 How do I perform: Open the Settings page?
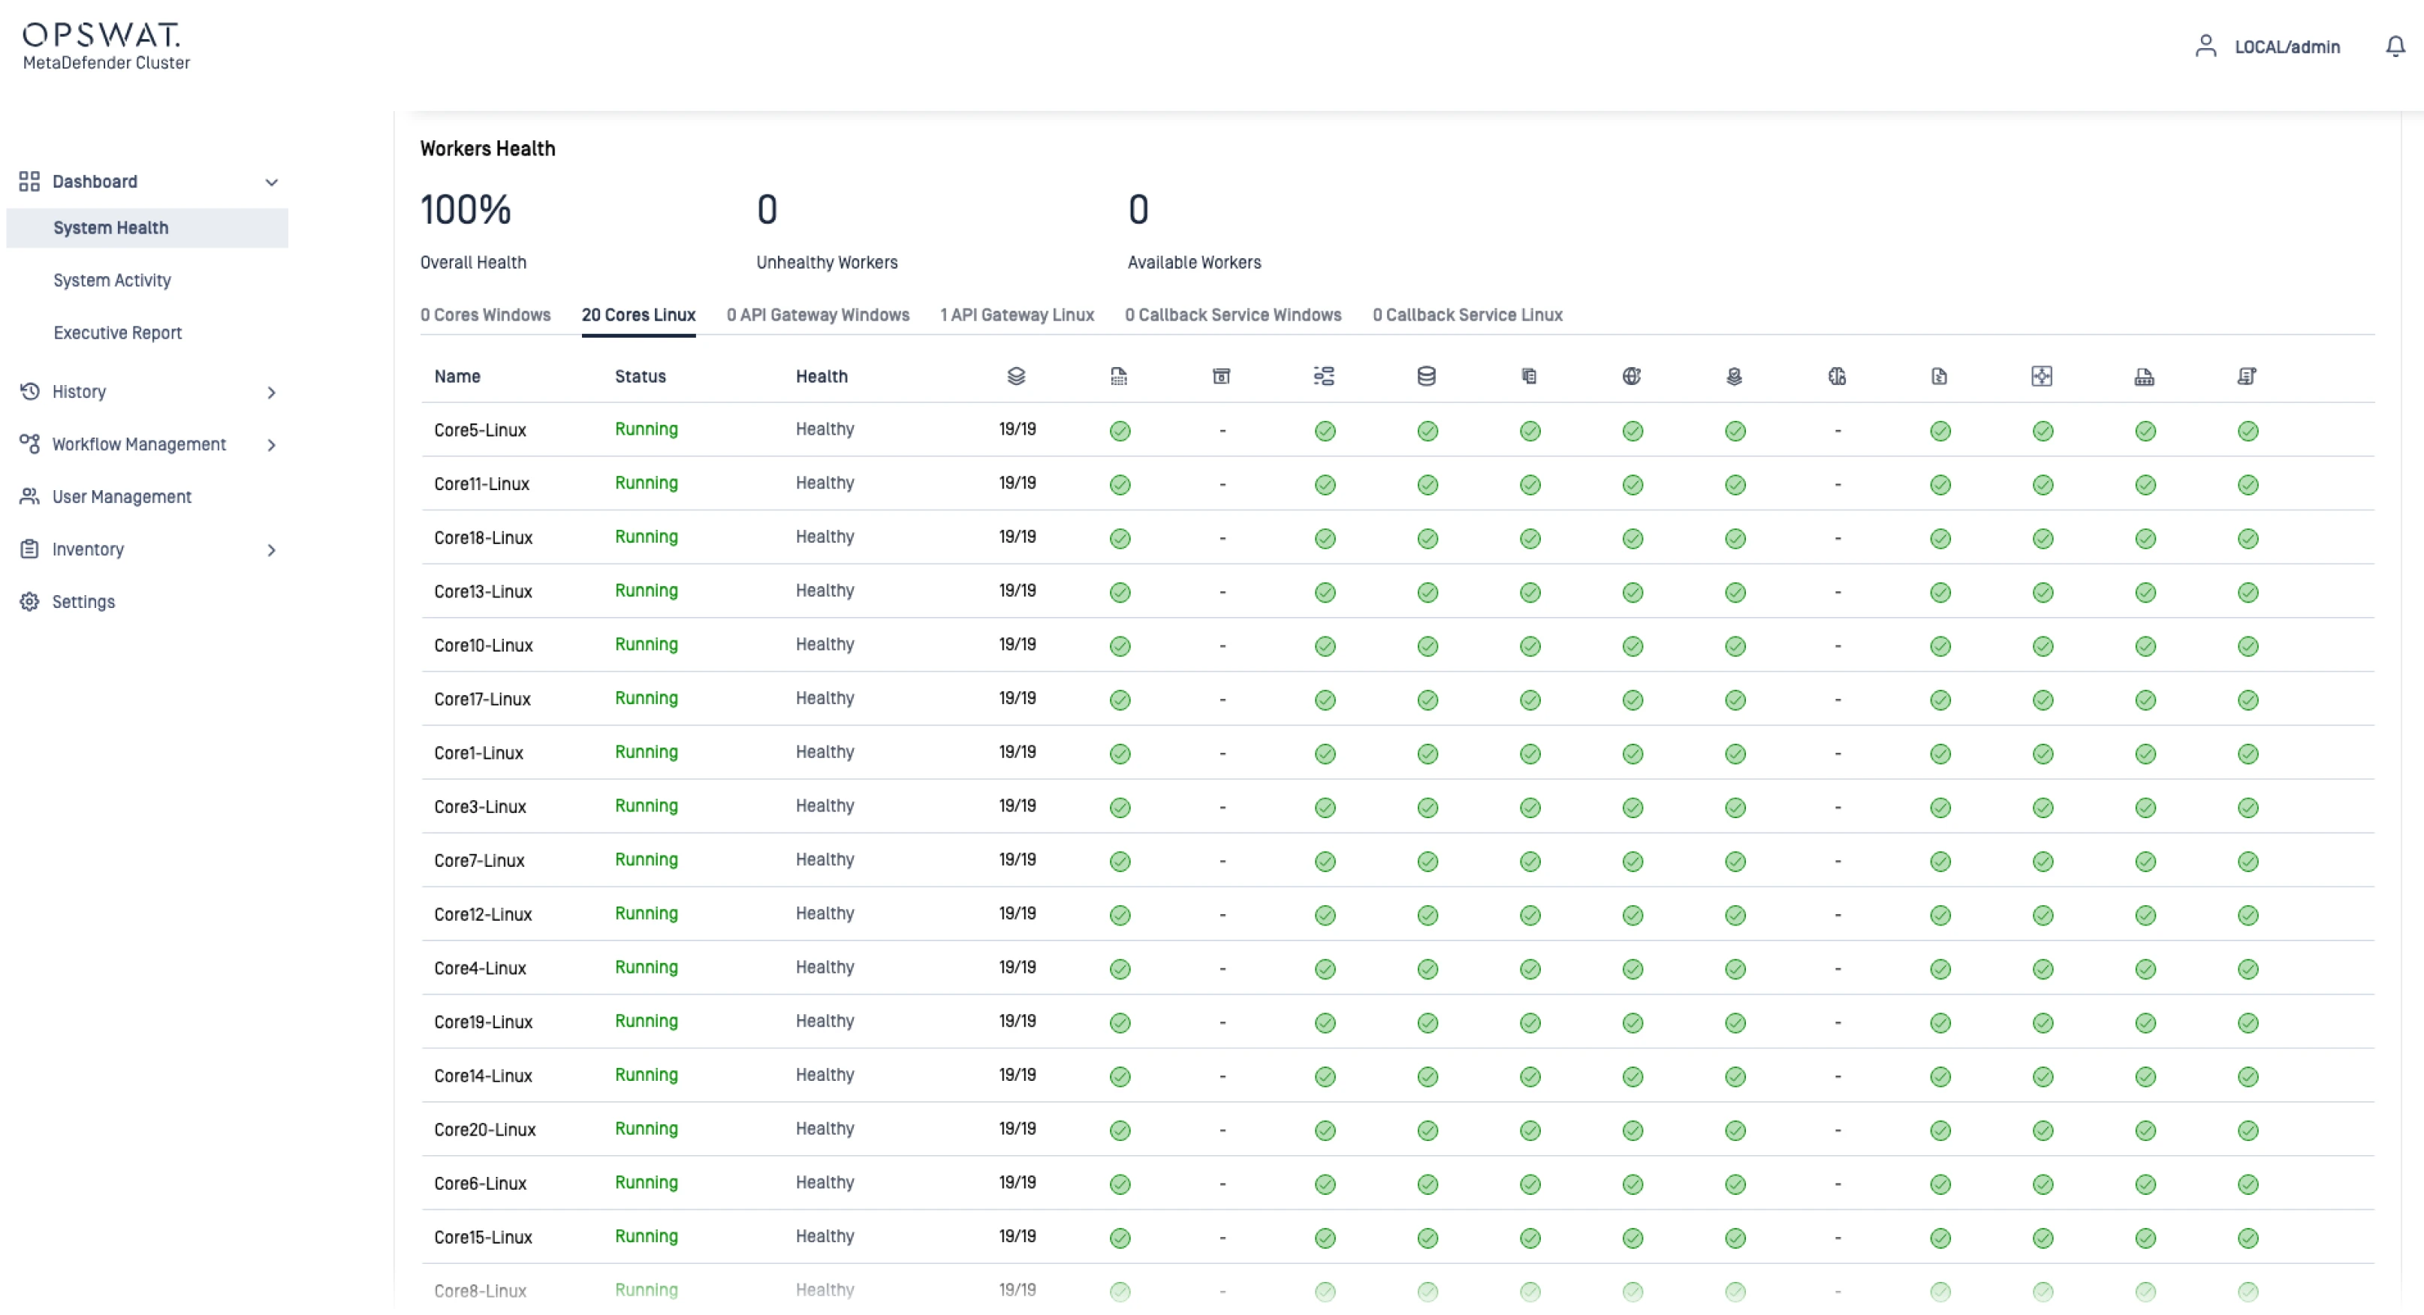83,602
